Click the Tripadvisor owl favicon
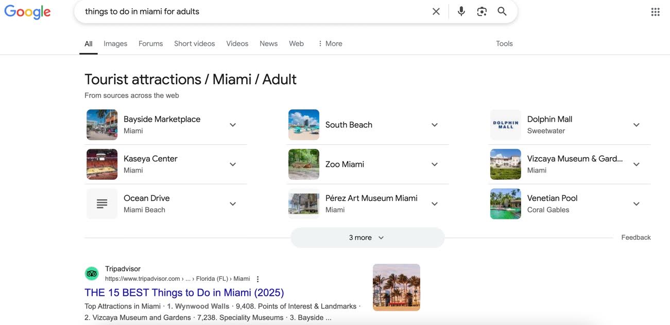This screenshot has height=325, width=670. pyautogui.click(x=92, y=274)
